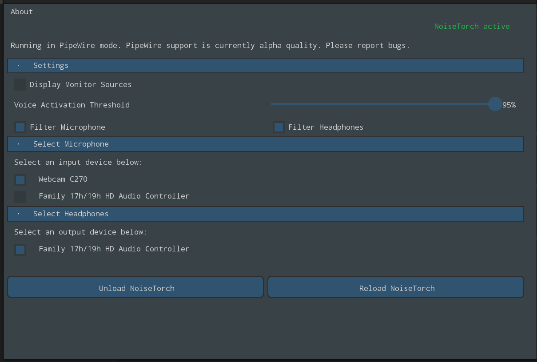Open the About menu
The height and width of the screenshot is (362, 537).
coord(22,12)
